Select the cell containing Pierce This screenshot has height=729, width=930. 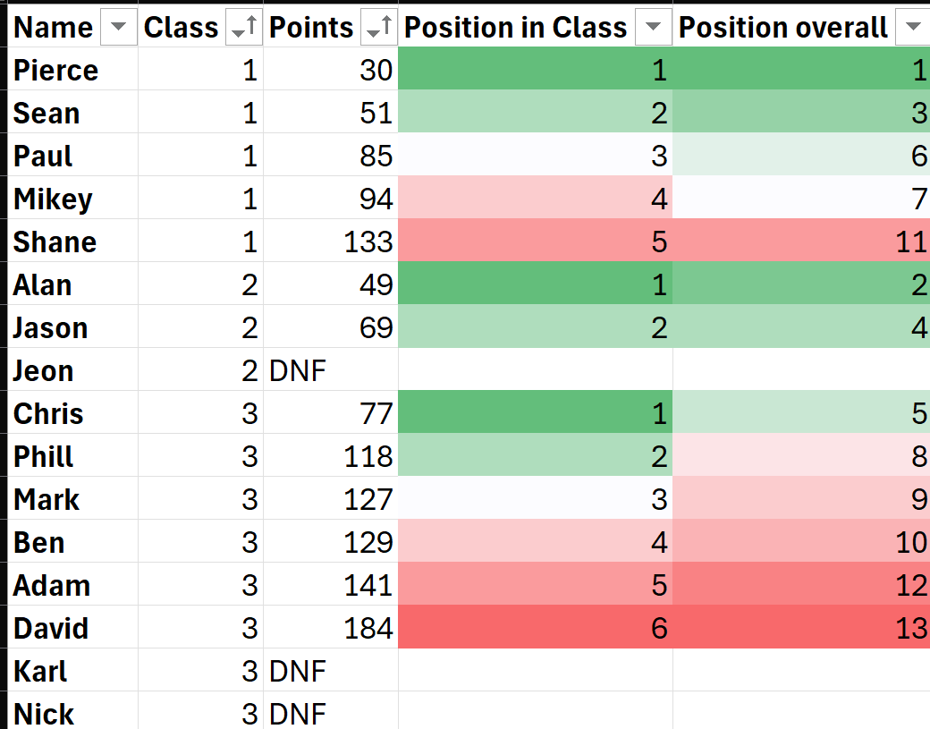(72, 70)
